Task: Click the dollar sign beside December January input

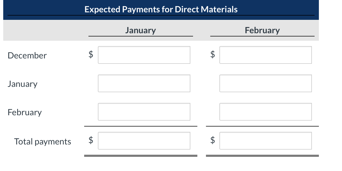Action: (x=91, y=55)
